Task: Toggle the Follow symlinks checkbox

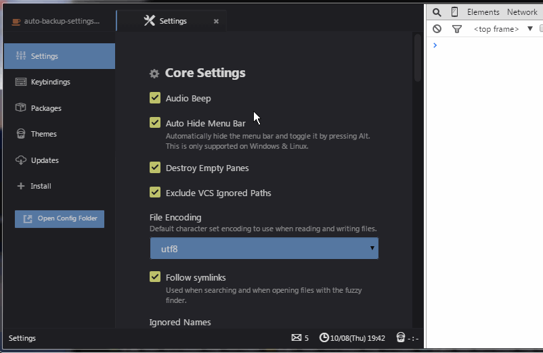Action: click(x=155, y=277)
